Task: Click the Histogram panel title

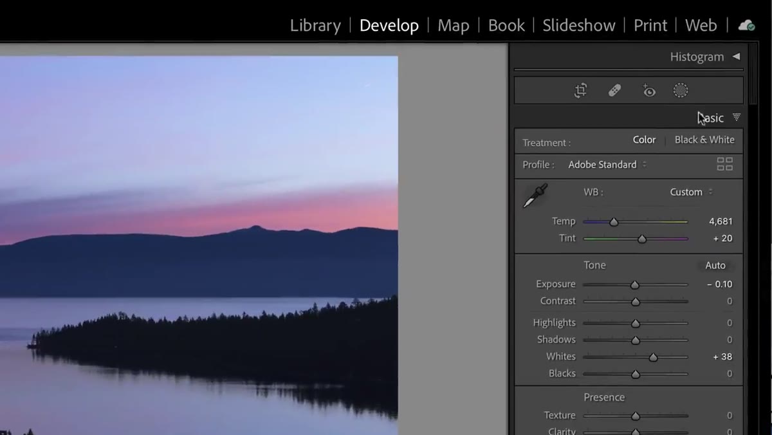Action: coord(697,57)
